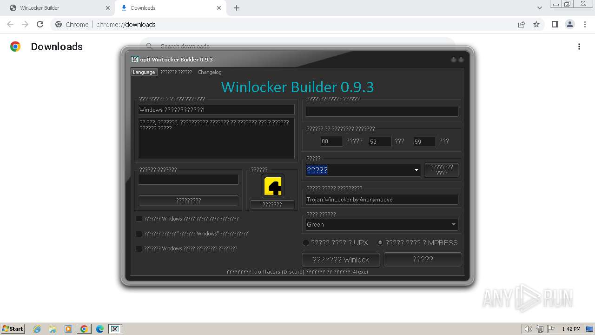This screenshot has height=335, width=595.
Task: Click the WinLocker Builder title bar icon
Action: tap(135, 59)
